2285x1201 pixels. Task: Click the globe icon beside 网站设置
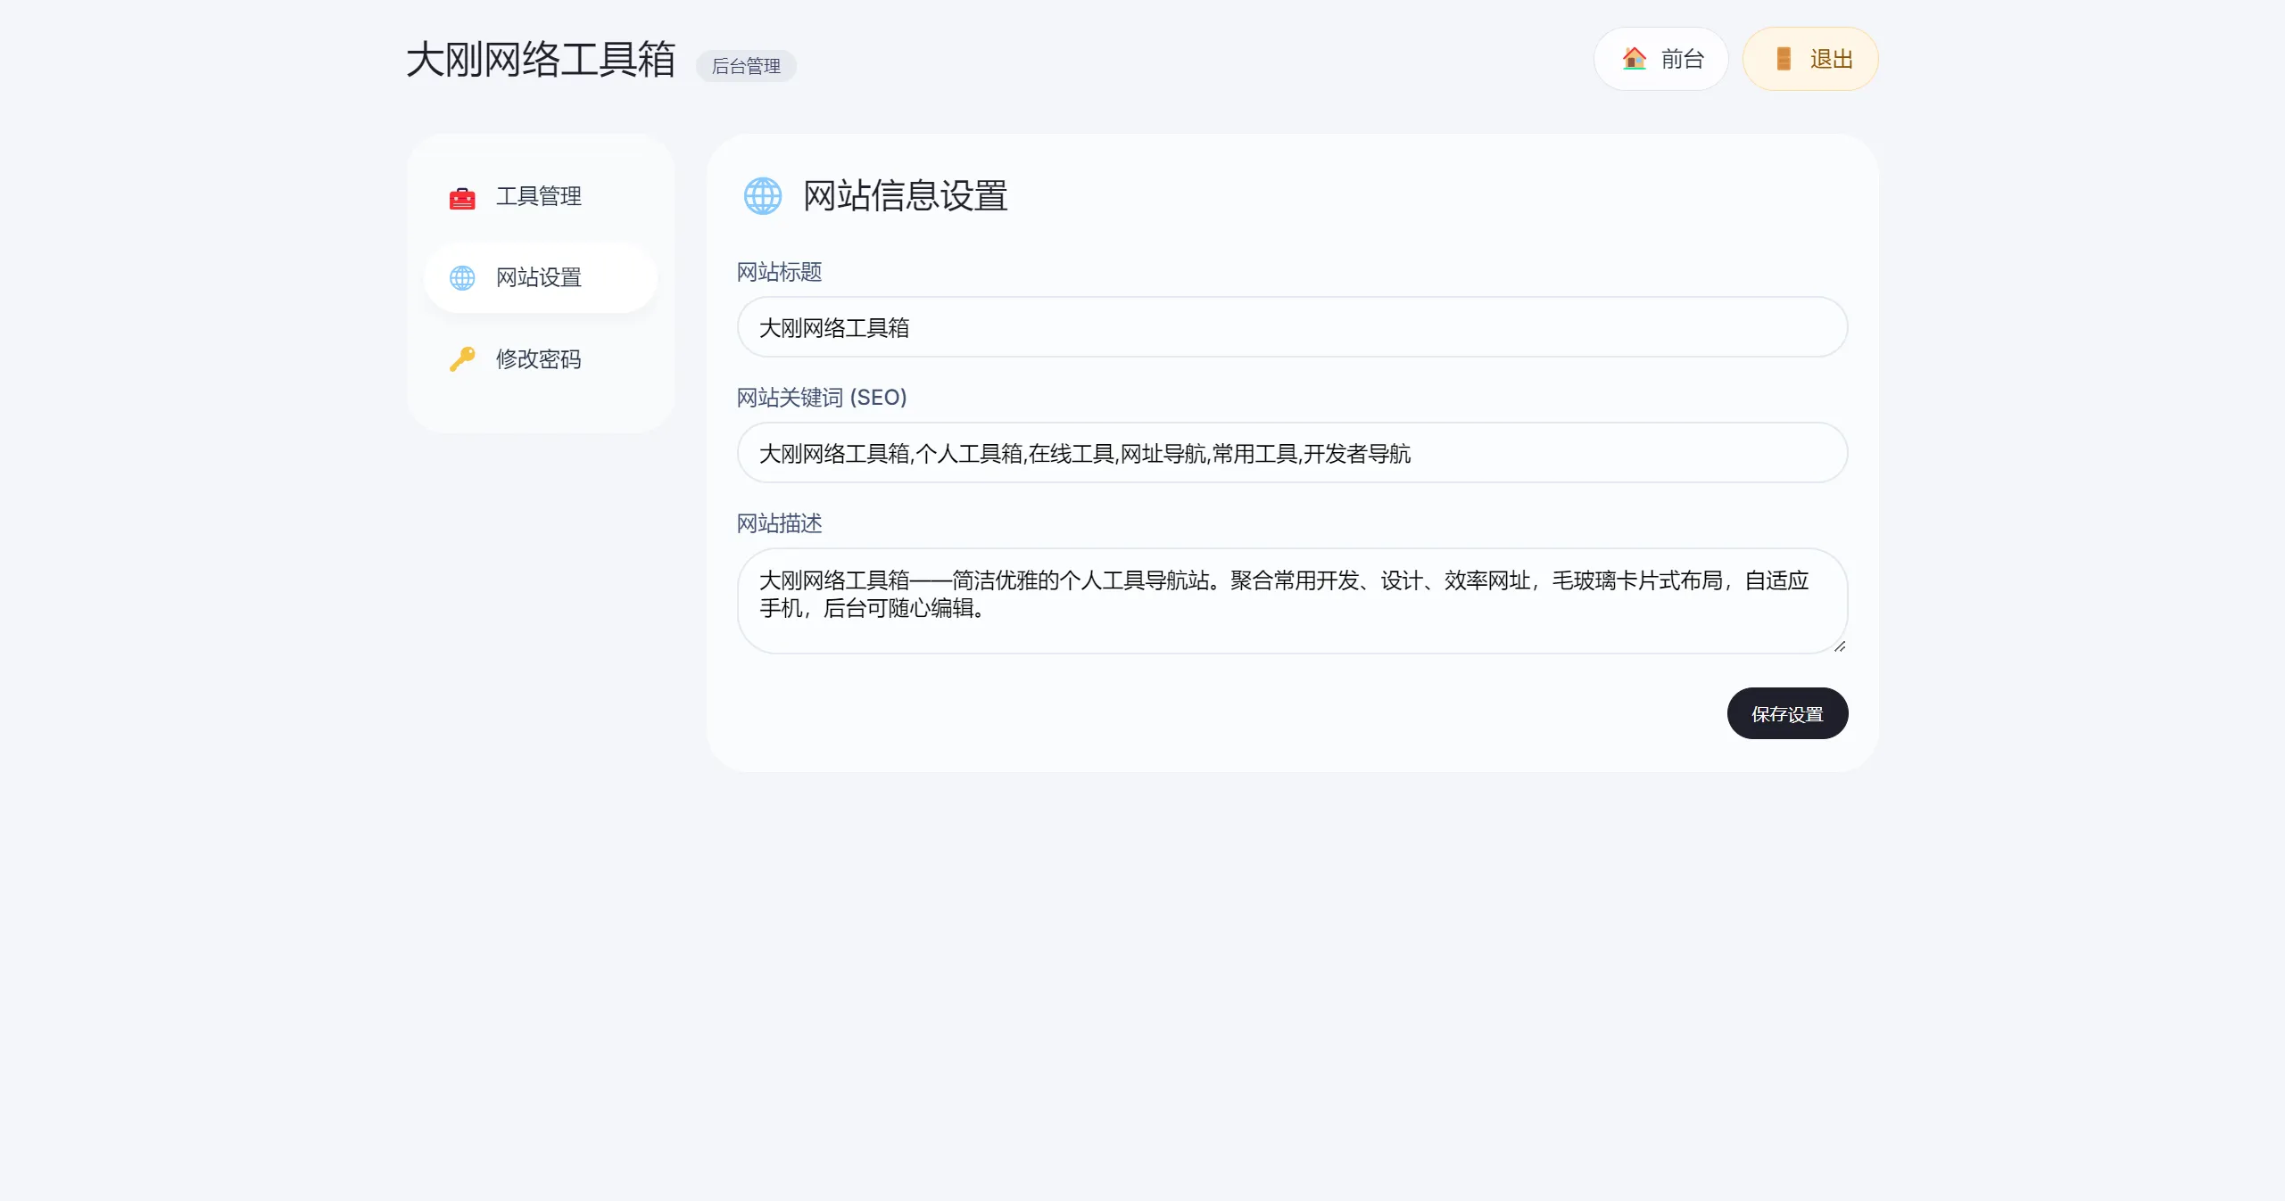pyautogui.click(x=462, y=278)
